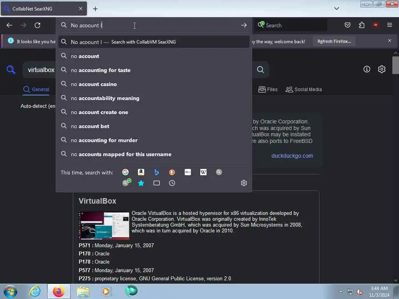
Task: Pick 'no accounts mapped for this username'
Action: click(154, 154)
